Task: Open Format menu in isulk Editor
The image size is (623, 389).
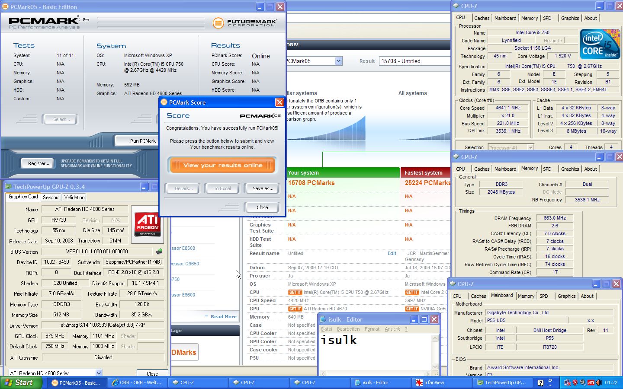Action: point(372,329)
